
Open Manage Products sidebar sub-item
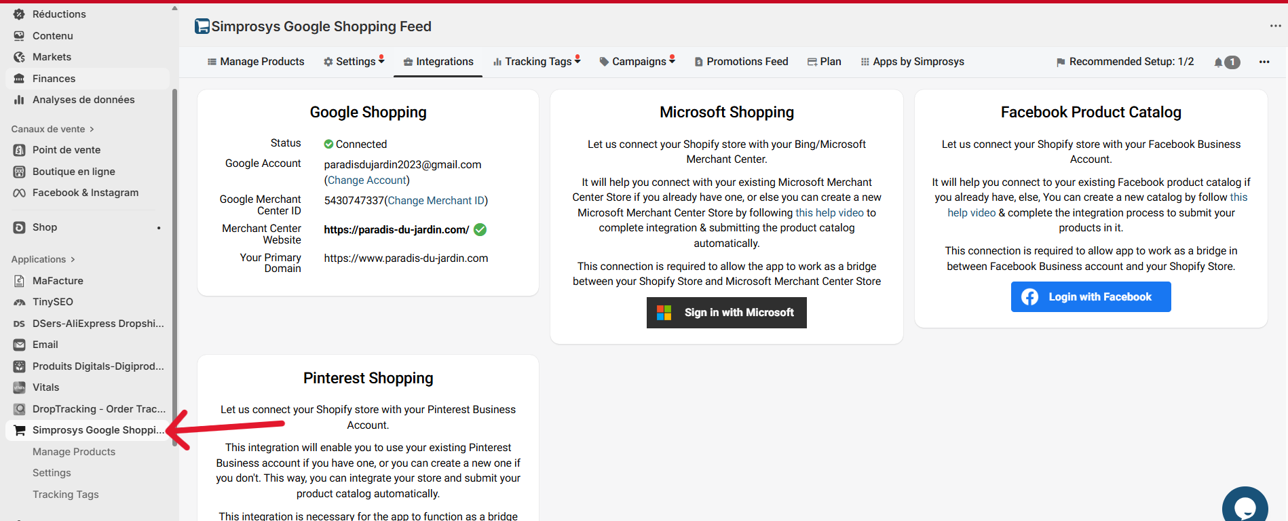click(x=74, y=452)
